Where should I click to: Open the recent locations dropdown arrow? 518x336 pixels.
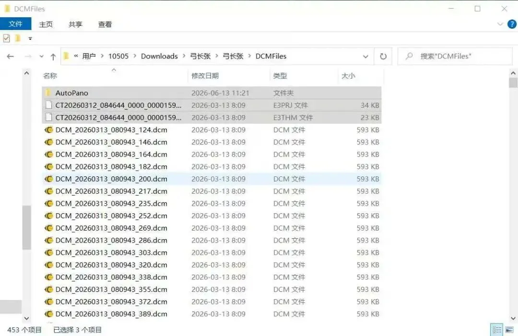pyautogui.click(x=41, y=57)
